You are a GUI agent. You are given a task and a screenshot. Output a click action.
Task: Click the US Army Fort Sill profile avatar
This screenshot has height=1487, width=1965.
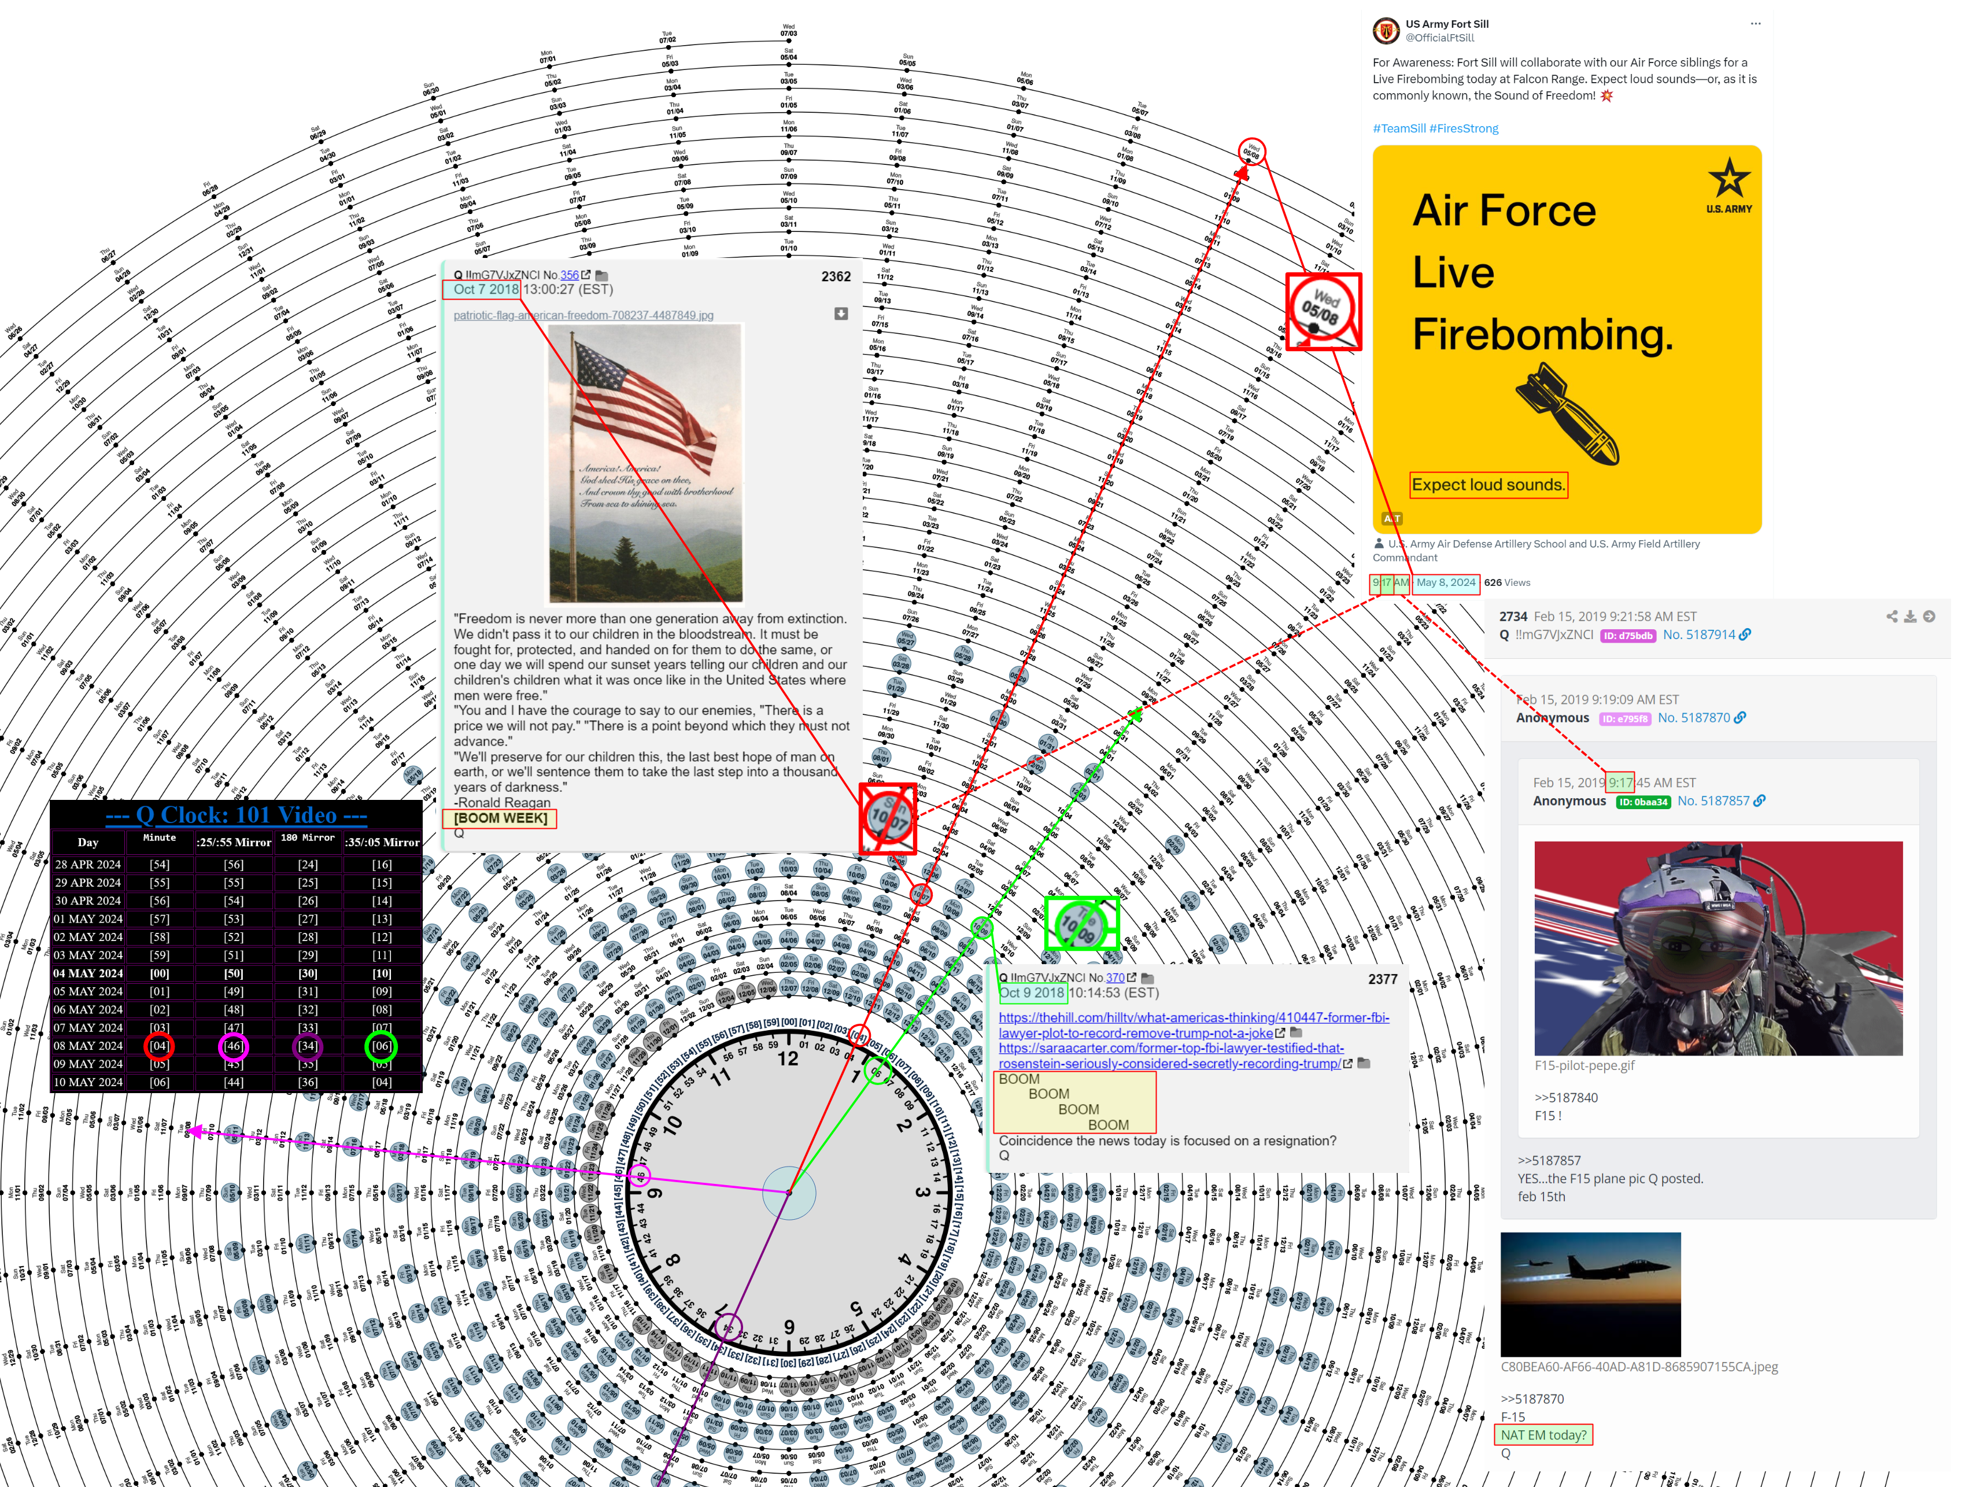click(1386, 31)
